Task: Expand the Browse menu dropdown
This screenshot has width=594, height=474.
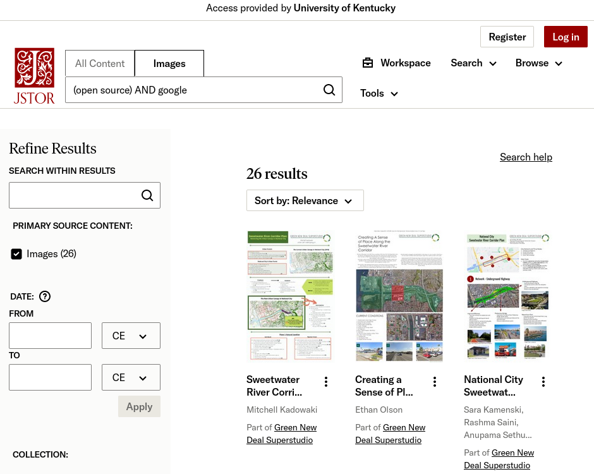Action: 538,63
